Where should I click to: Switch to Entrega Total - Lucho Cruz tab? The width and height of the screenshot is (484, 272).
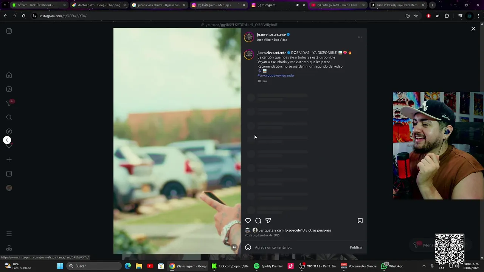coord(338,5)
